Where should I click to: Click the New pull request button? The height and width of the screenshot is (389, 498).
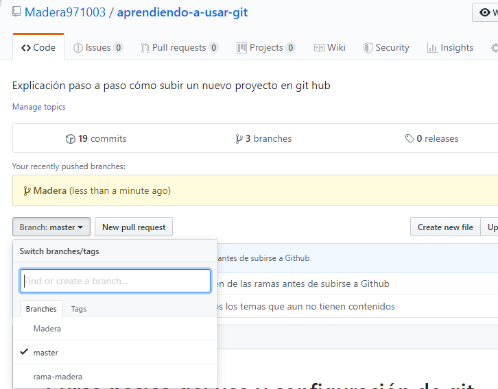coord(134,227)
